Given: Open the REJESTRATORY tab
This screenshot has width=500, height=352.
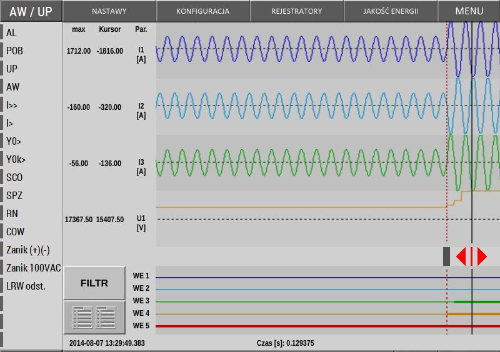Looking at the screenshot, I should [296, 11].
